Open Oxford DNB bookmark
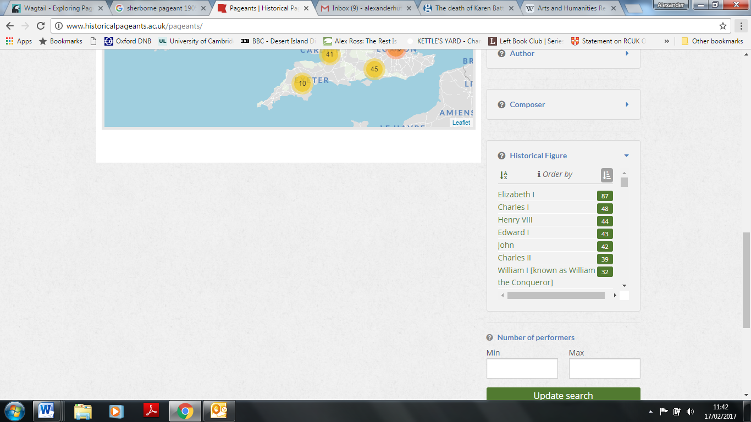The height and width of the screenshot is (422, 751). [128, 41]
